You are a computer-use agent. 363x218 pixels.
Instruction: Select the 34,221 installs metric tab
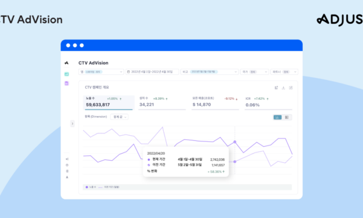[x=162, y=102]
